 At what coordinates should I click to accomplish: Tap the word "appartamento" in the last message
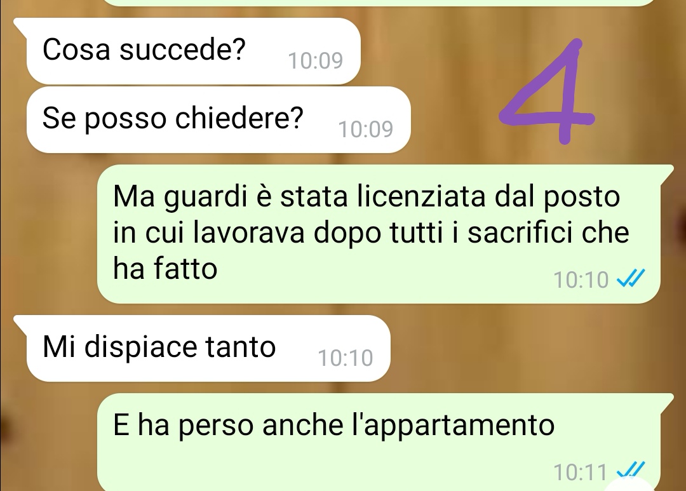[x=459, y=427]
